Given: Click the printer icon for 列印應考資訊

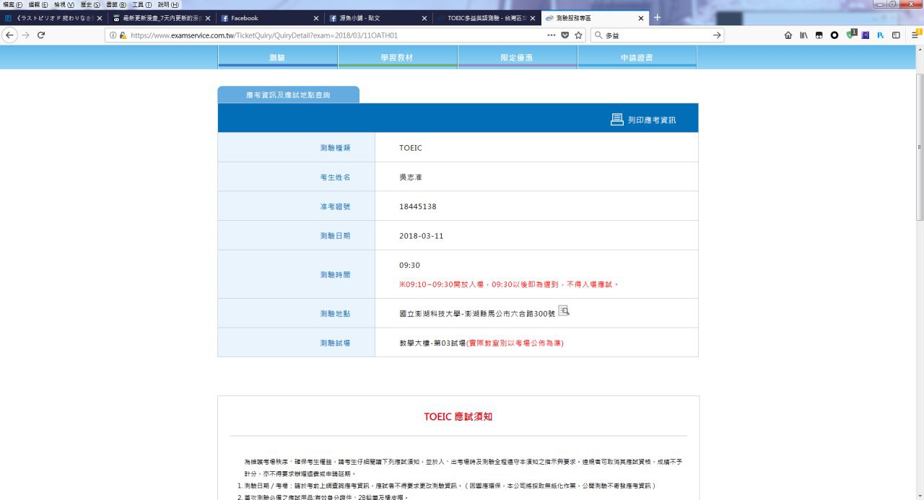Looking at the screenshot, I should point(616,120).
